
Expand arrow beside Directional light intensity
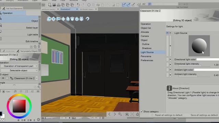[x=170, y=65]
